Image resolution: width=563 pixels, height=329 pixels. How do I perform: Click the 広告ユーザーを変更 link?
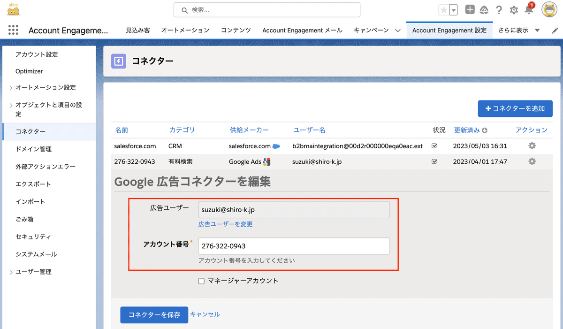[x=225, y=224]
